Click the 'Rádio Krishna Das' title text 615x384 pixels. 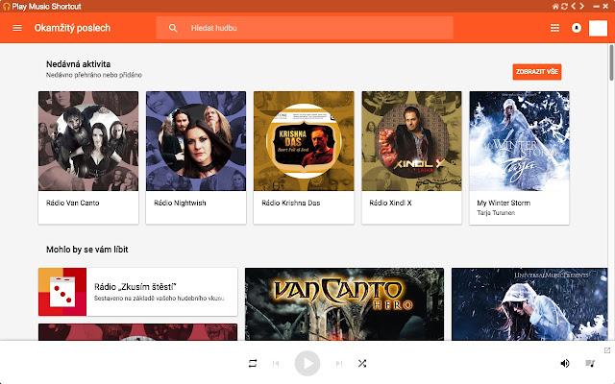point(290,203)
